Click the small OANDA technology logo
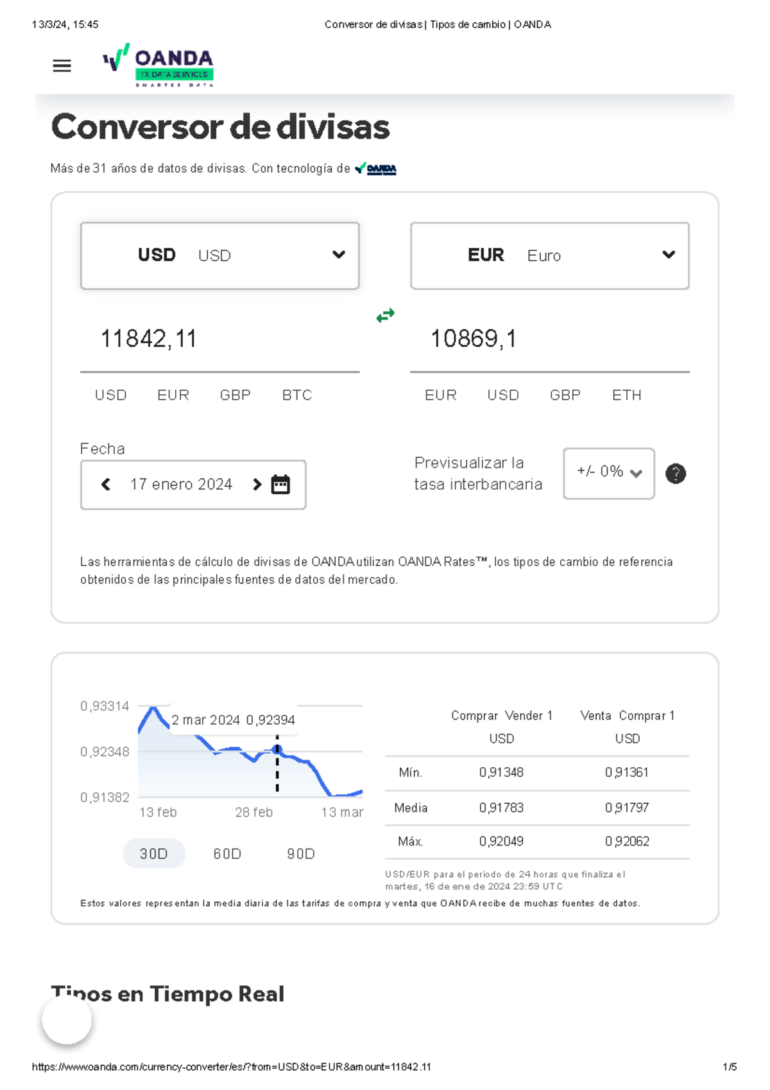Viewport: 770px width, 1090px height. (x=375, y=169)
